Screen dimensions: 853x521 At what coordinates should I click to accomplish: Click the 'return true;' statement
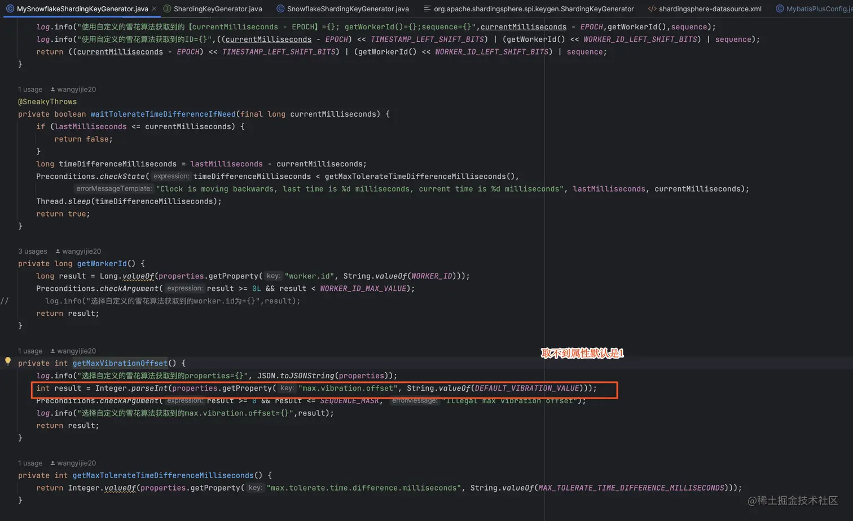63,214
